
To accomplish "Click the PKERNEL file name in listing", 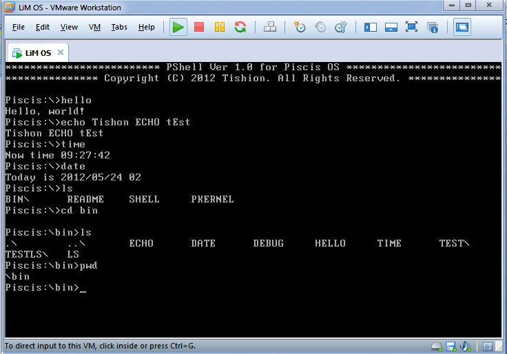I will (x=212, y=199).
